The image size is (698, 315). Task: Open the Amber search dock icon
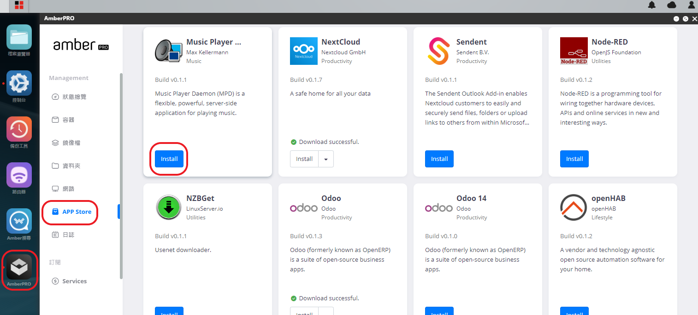click(x=19, y=221)
